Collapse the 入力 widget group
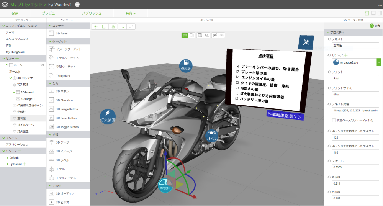Screen dimensions: 383x206 point(50,83)
